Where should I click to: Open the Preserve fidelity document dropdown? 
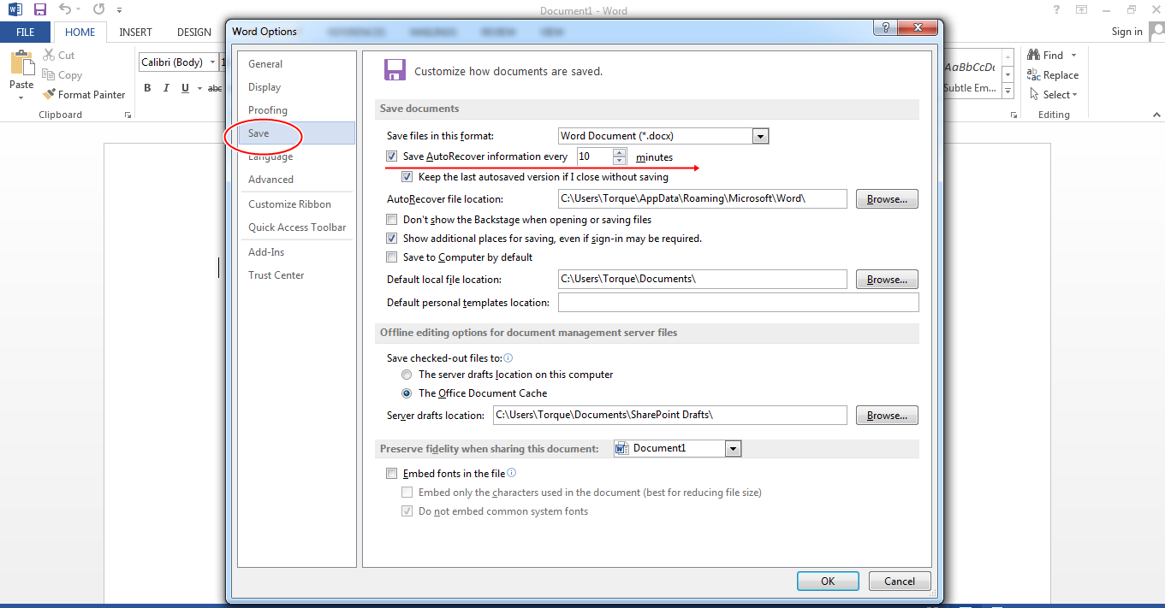733,447
